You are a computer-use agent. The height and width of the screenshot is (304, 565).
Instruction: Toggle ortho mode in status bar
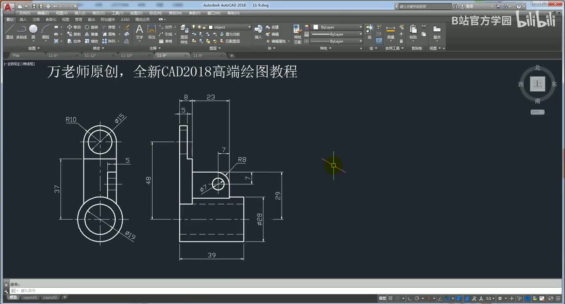click(410, 298)
